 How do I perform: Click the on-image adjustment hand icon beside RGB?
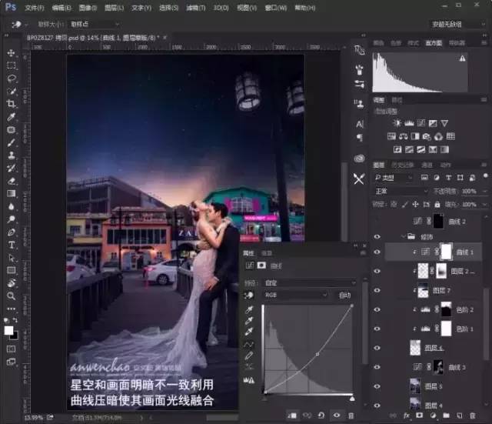249,295
